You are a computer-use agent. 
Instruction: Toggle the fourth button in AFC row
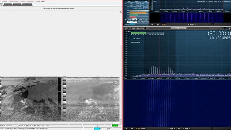146,22
